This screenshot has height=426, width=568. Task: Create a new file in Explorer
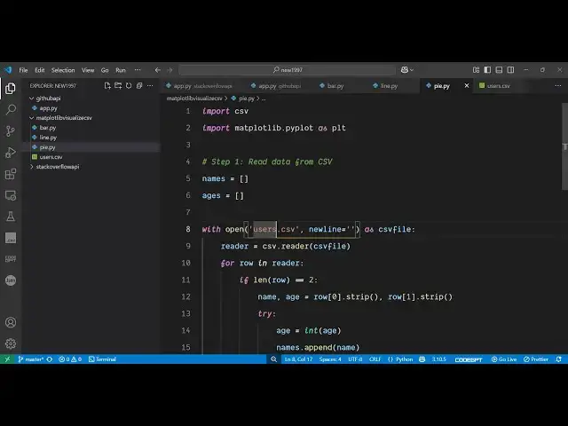pyautogui.click(x=107, y=86)
